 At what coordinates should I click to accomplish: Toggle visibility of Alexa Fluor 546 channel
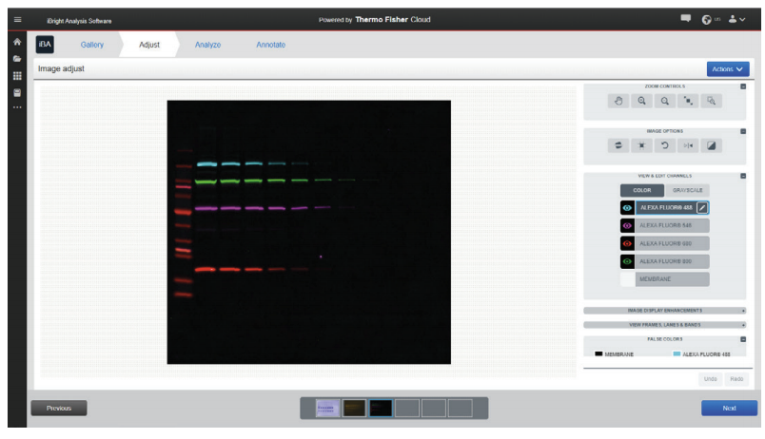click(627, 225)
